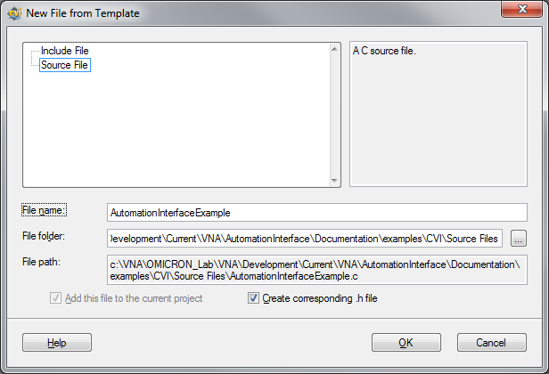Select the Include File template

(65, 51)
